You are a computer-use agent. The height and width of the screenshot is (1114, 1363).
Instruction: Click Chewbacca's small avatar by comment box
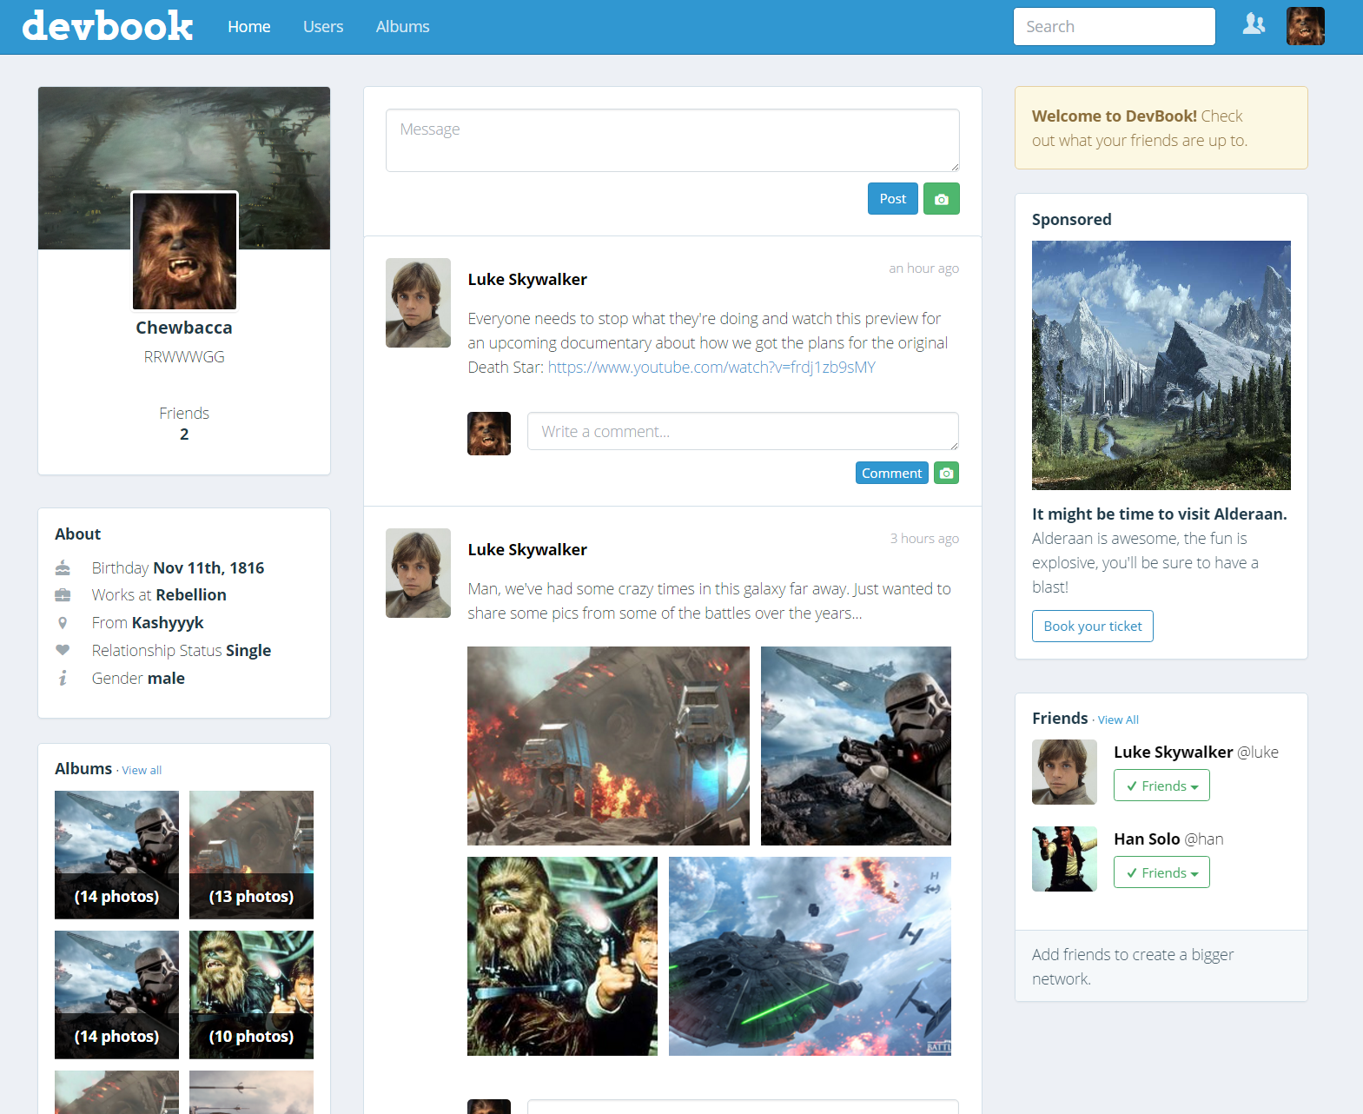pos(489,434)
